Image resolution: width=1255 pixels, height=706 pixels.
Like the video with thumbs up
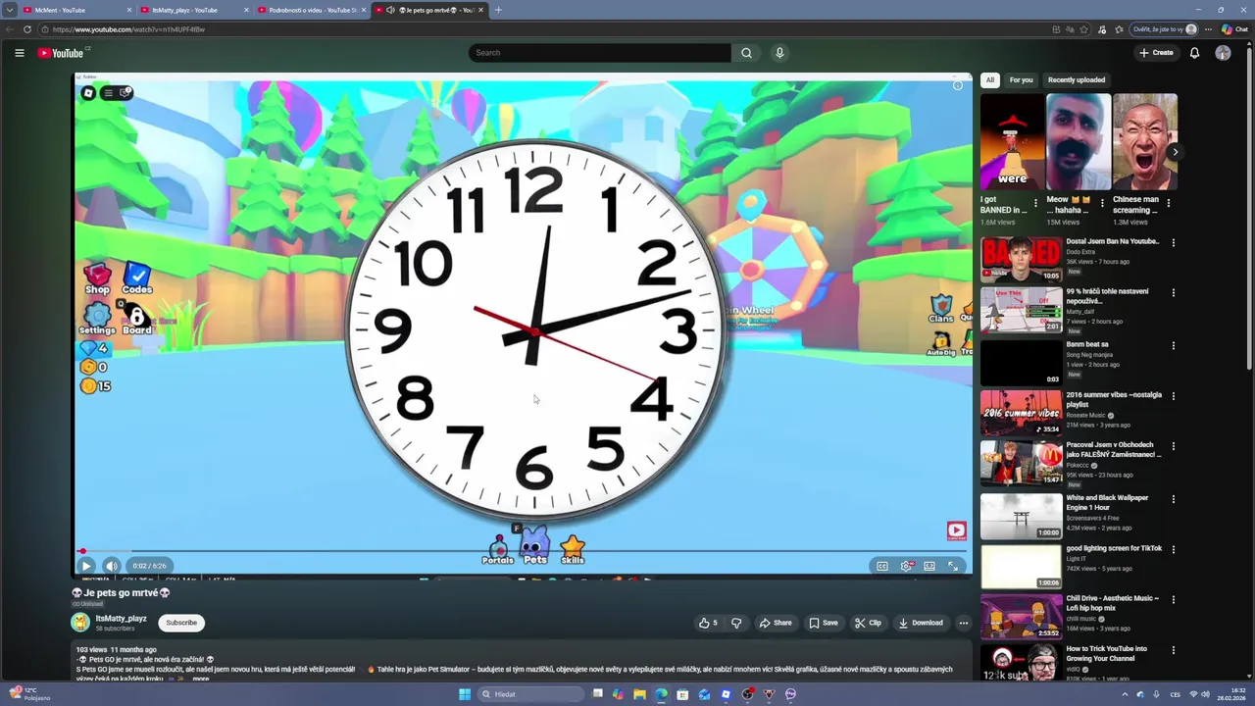point(708,623)
